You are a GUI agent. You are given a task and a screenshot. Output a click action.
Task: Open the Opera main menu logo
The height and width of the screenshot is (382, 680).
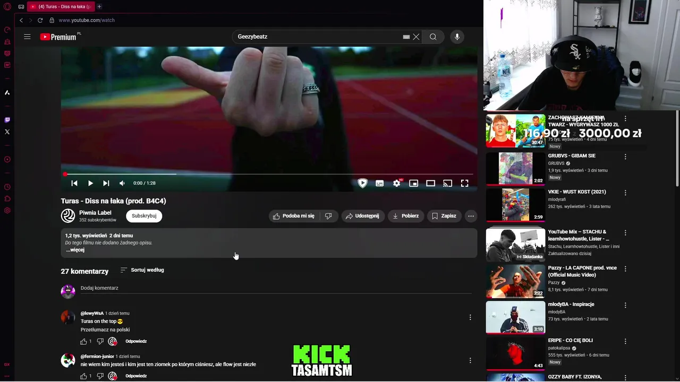point(7,7)
